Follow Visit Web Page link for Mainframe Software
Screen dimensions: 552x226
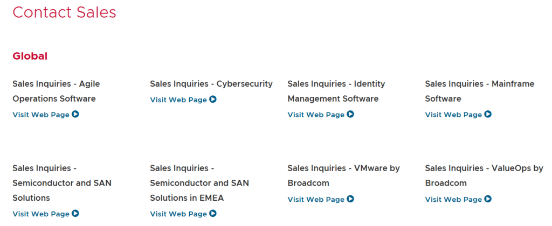[453, 115]
